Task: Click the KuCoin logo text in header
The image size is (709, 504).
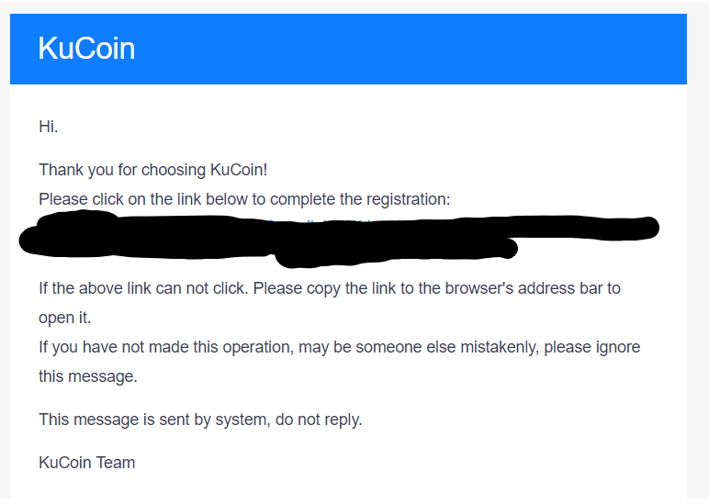Action: point(86,49)
